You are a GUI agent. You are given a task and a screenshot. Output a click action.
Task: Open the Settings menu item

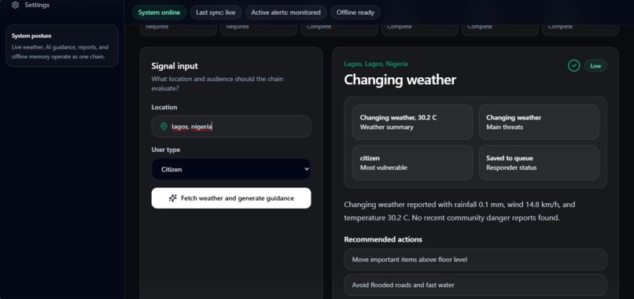tap(31, 5)
